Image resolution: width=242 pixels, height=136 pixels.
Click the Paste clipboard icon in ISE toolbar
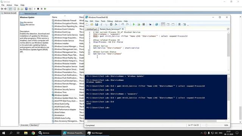point(111,24)
